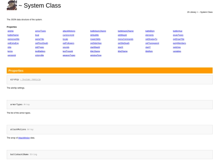The height and width of the screenshot is (162, 216).
Task: Click the partyMembers property link
Action: click(179, 43)
